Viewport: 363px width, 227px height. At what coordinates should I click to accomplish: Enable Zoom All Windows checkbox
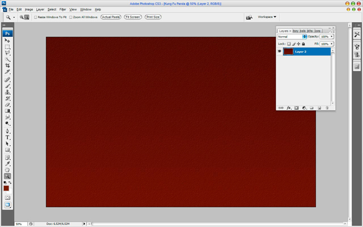[71, 17]
